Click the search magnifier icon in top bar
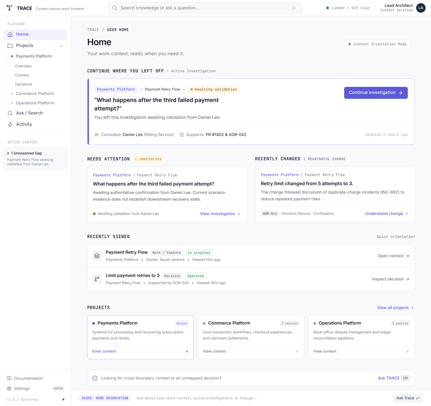The height and width of the screenshot is (406, 431). coord(115,8)
